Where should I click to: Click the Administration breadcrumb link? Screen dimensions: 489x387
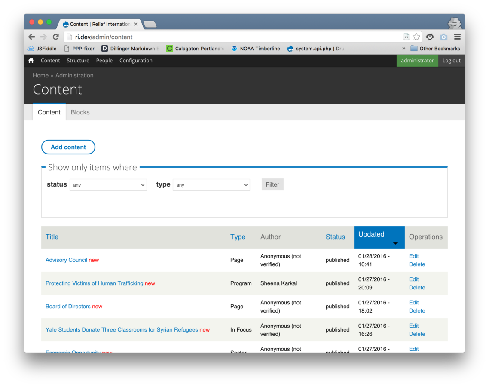tap(74, 75)
